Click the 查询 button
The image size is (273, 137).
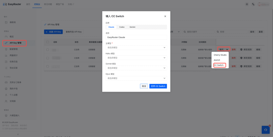[252, 32]
